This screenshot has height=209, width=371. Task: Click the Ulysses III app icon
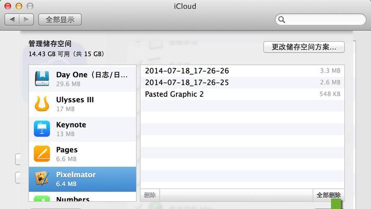[x=42, y=103]
